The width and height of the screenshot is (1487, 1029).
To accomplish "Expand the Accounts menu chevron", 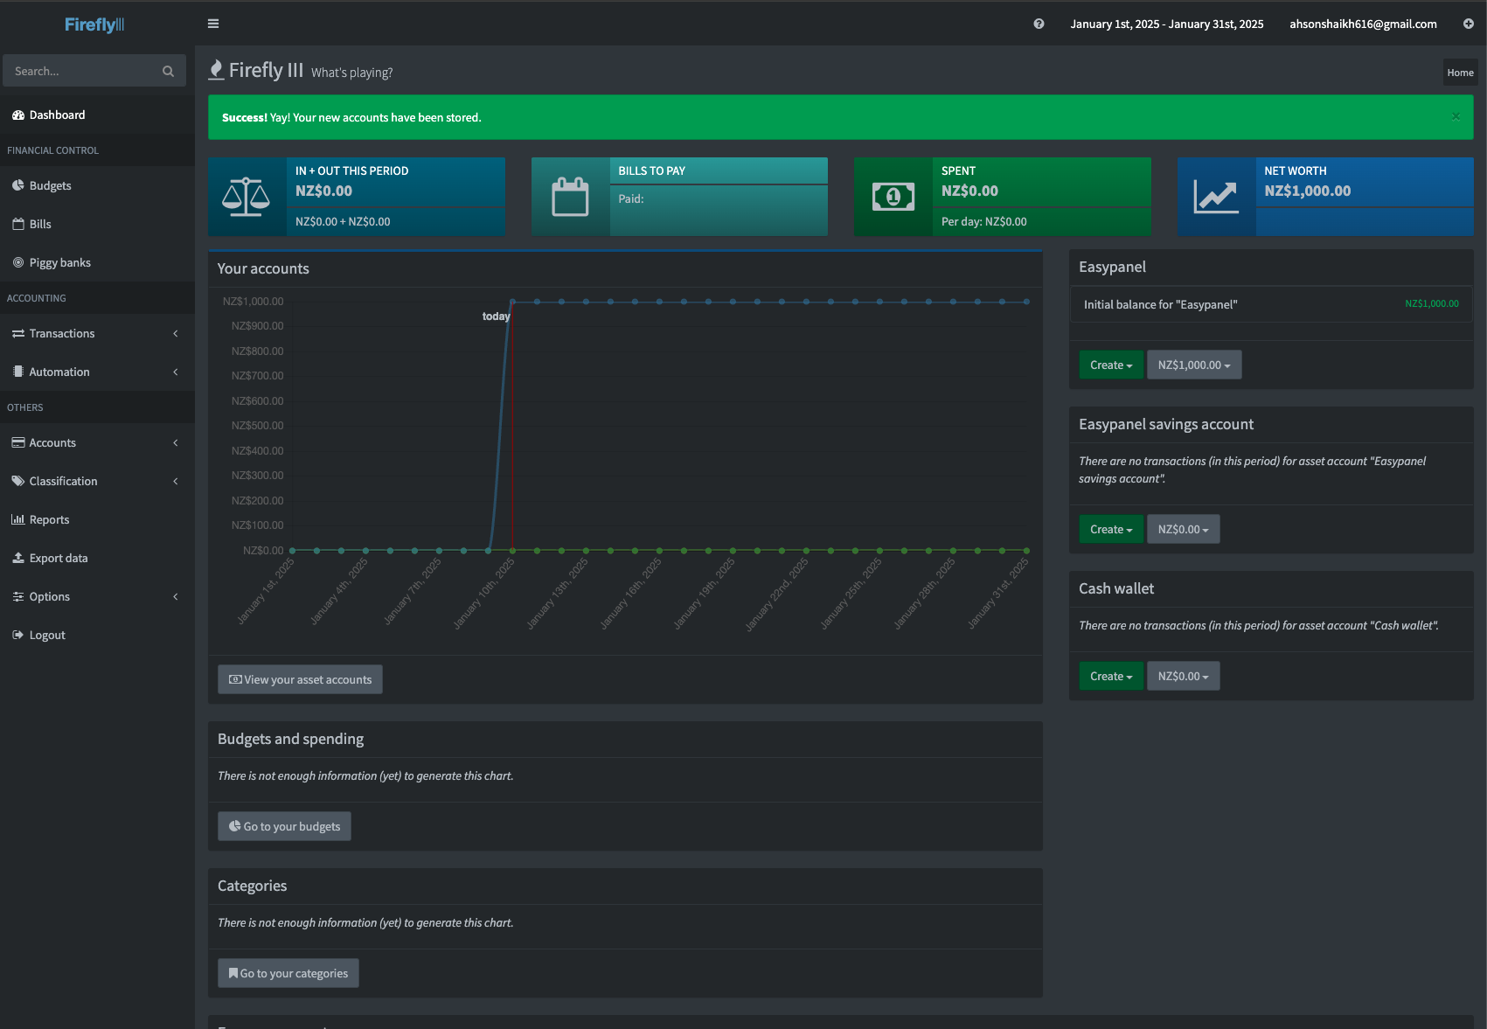I will coord(175,442).
